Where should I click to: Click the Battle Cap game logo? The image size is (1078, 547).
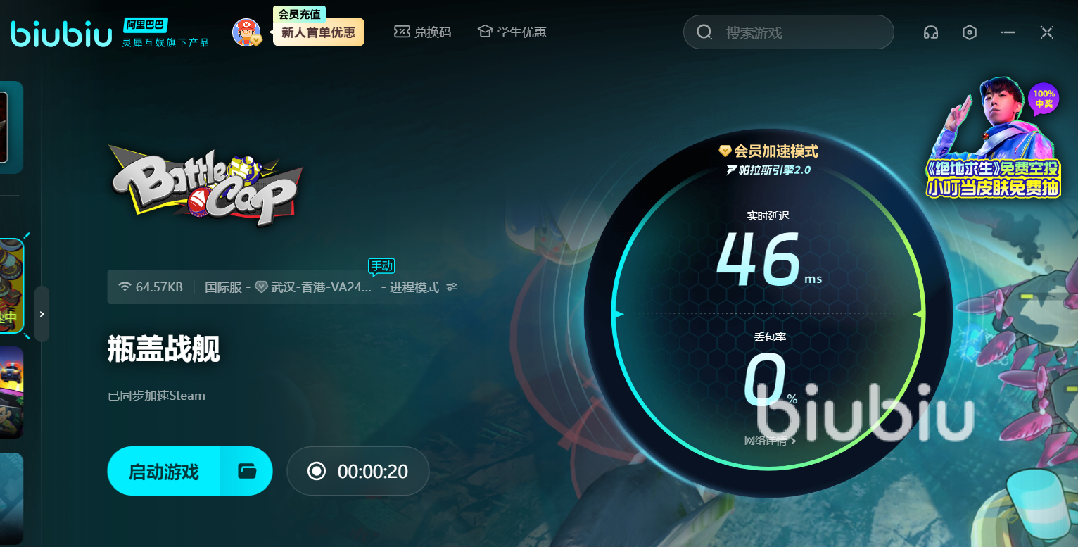click(x=206, y=185)
